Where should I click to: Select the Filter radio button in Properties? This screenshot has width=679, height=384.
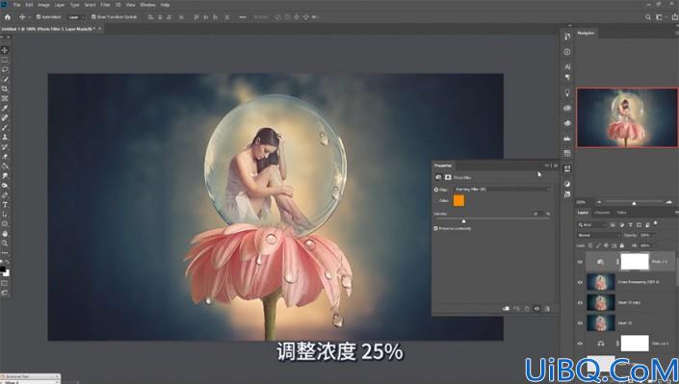pos(436,190)
